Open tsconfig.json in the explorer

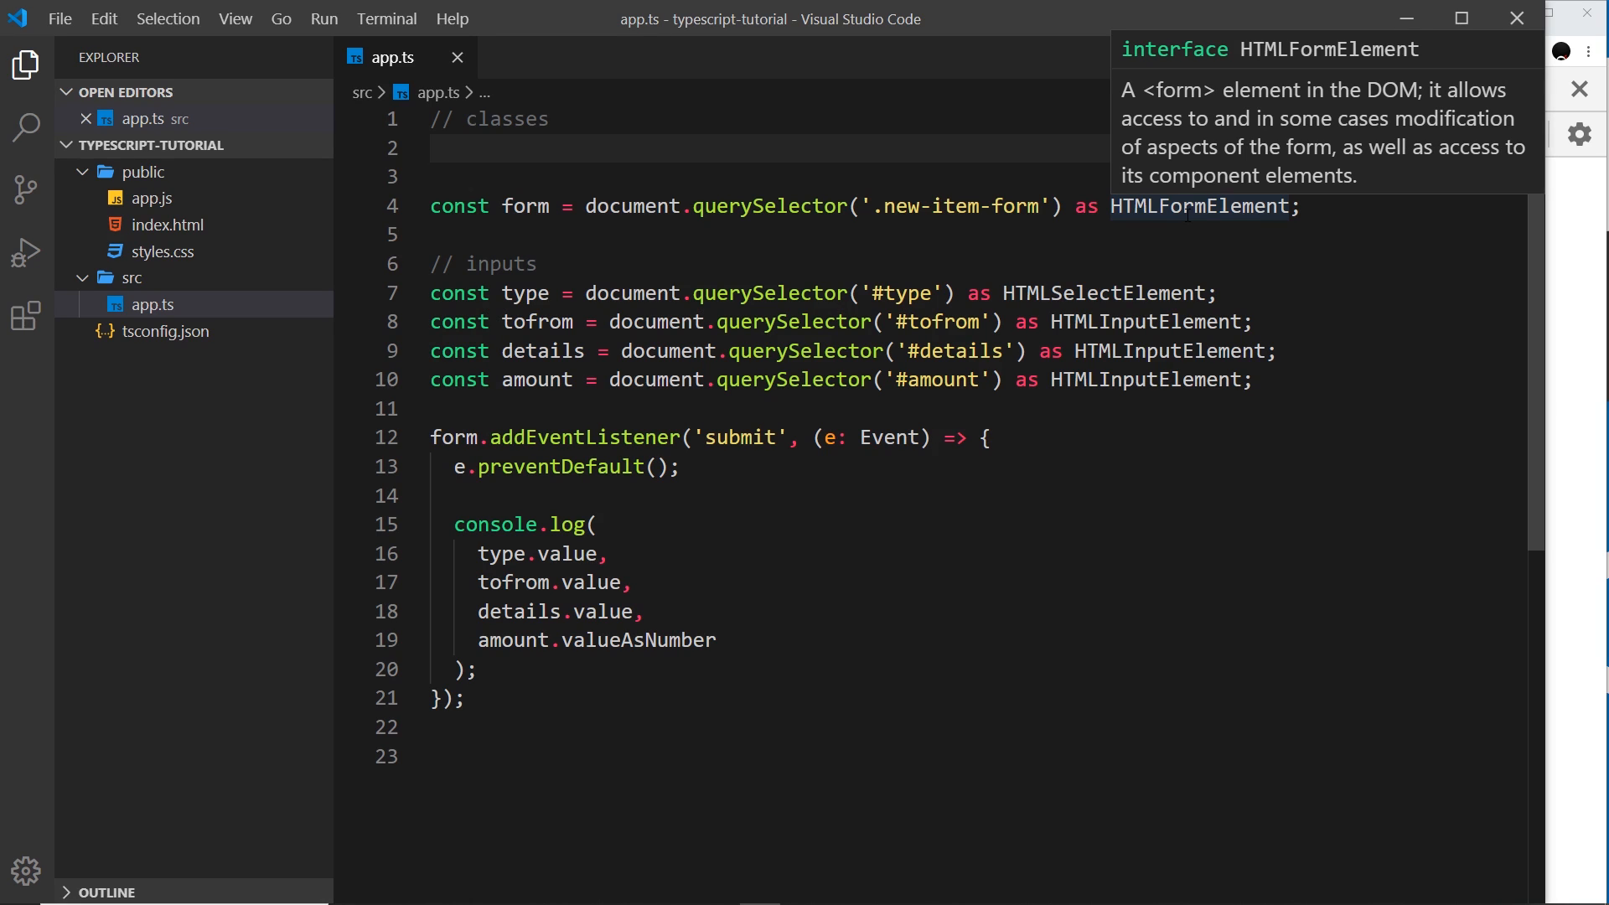[x=166, y=332]
